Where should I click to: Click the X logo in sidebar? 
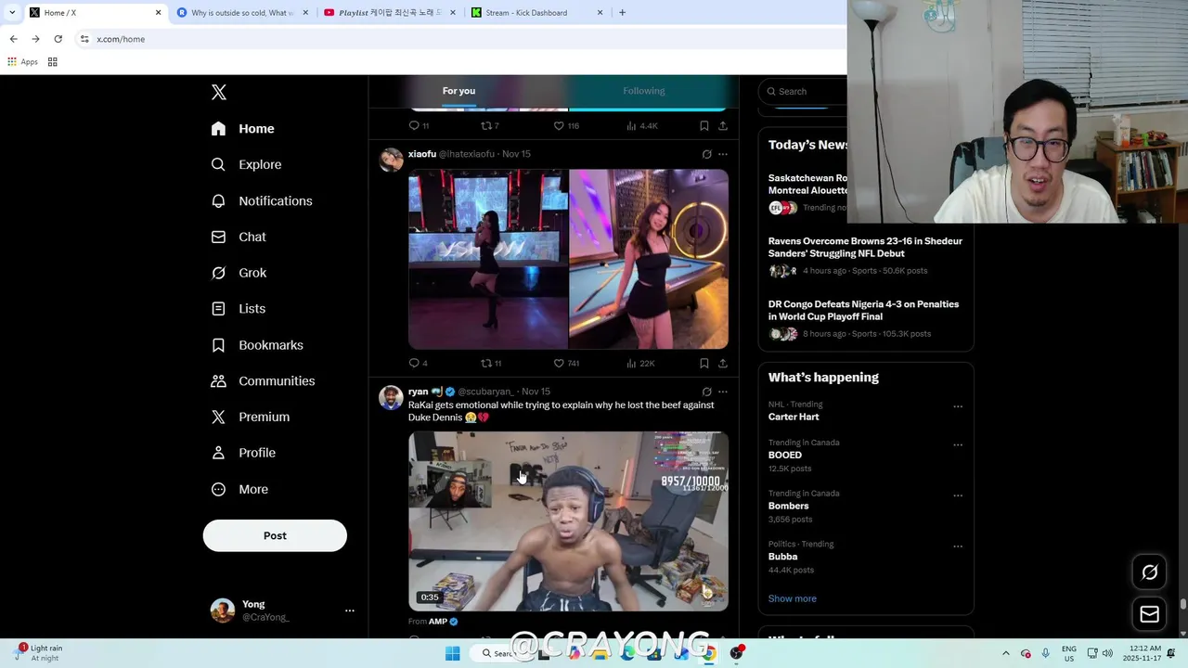coord(219,92)
